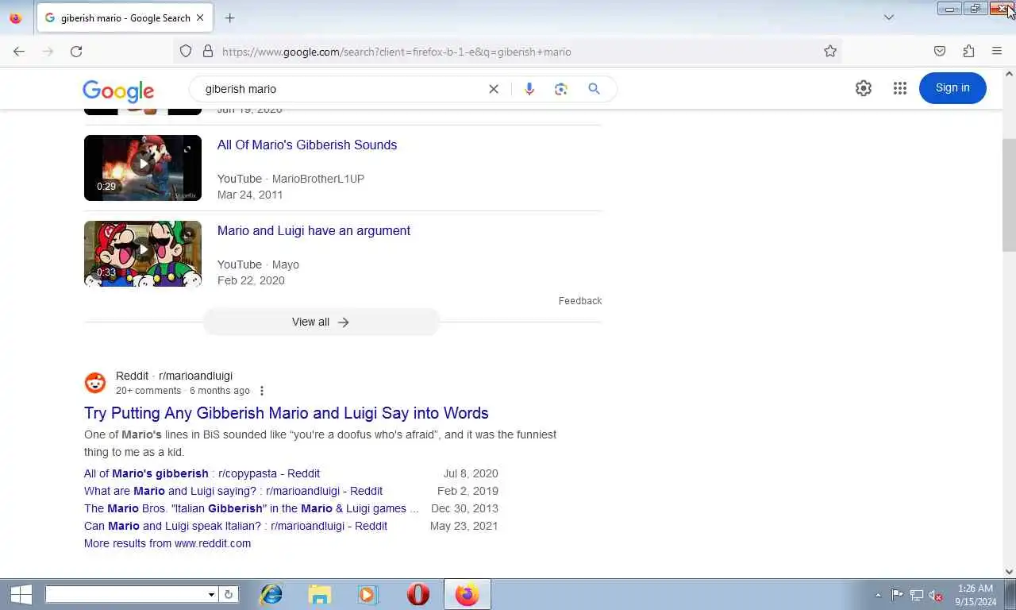Open Google quick settings gear
The image size is (1016, 610).
coord(864,88)
